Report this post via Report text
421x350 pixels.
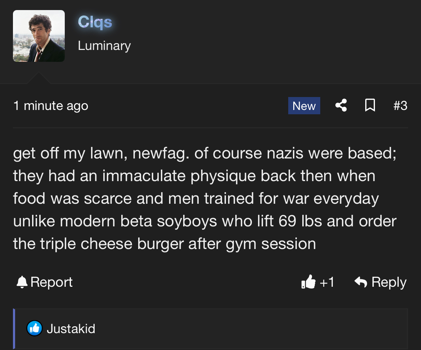(x=51, y=282)
